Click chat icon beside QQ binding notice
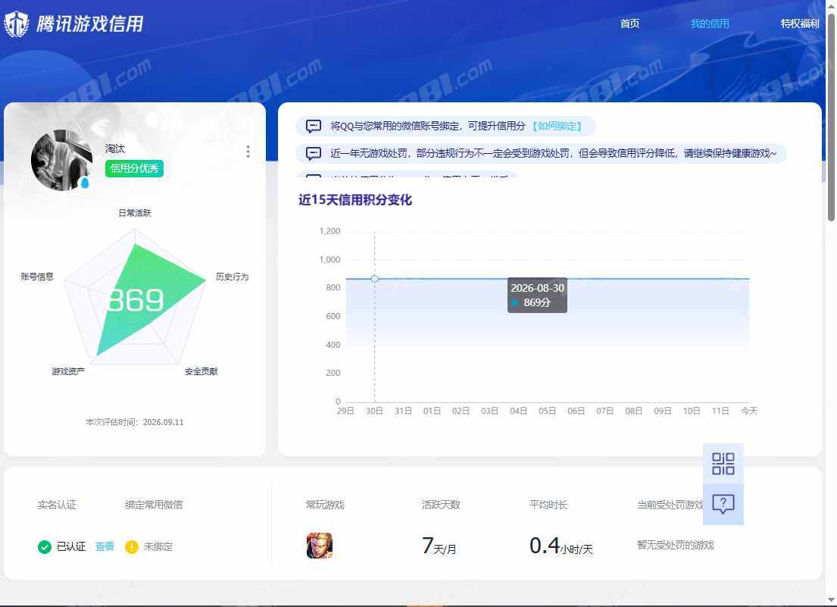837x607 pixels. coord(314,126)
